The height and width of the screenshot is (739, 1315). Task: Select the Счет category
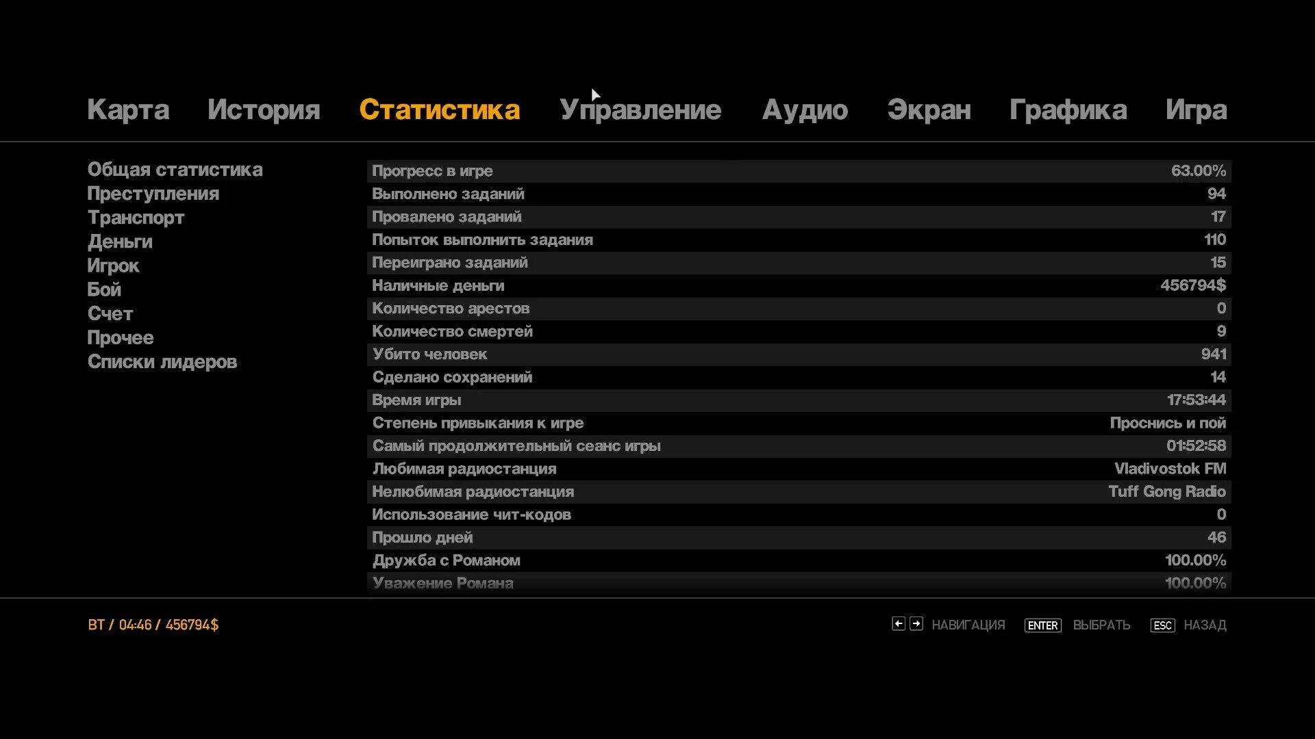pos(110,313)
